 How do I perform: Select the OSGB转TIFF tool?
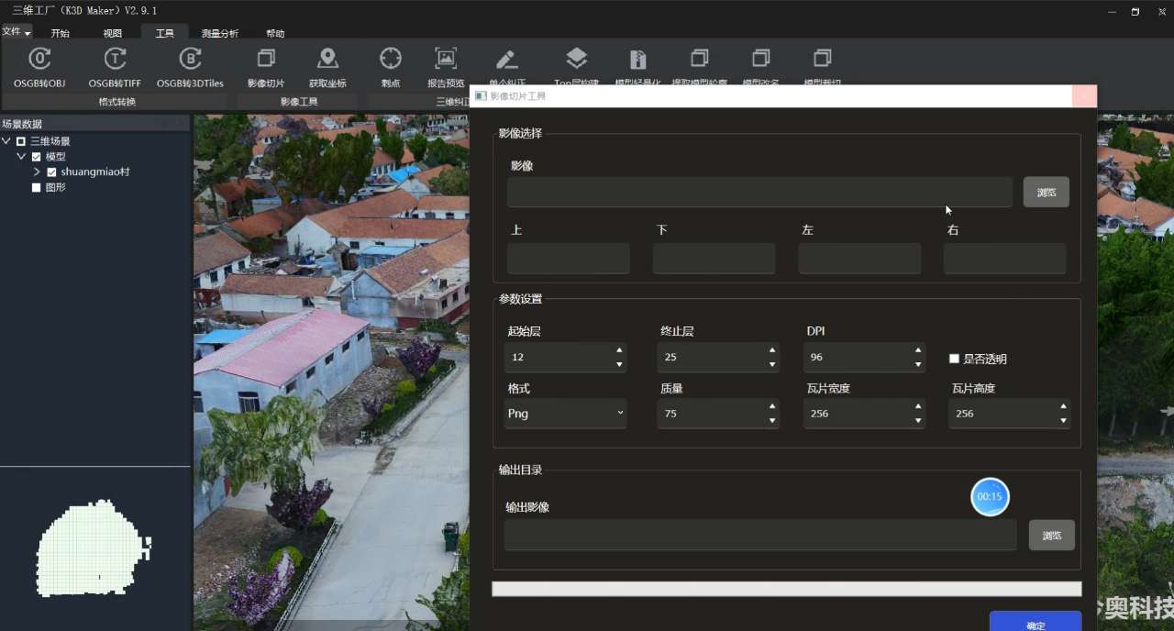(x=115, y=61)
